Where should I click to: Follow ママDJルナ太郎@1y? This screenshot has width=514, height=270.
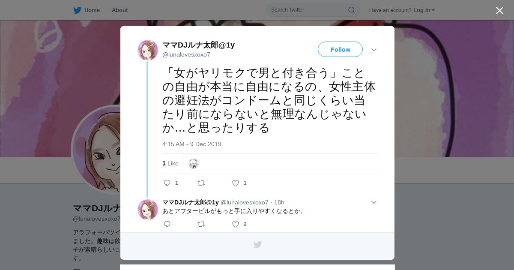coord(340,49)
